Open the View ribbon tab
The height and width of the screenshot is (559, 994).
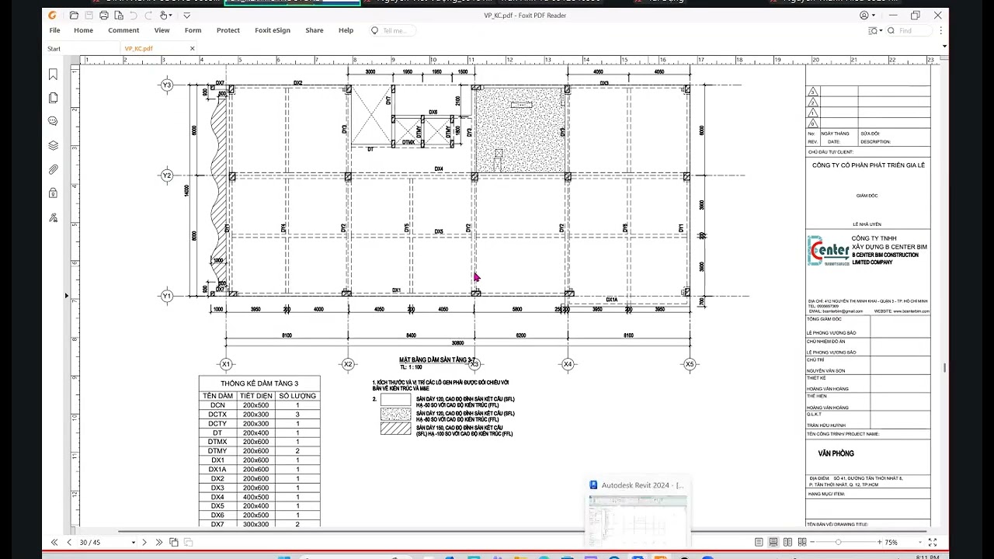[162, 30]
